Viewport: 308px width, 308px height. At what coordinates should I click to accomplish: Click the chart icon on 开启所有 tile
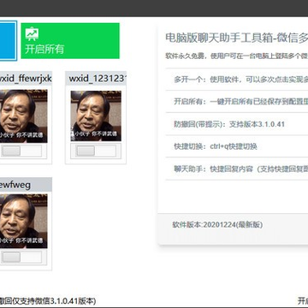tap(32, 33)
